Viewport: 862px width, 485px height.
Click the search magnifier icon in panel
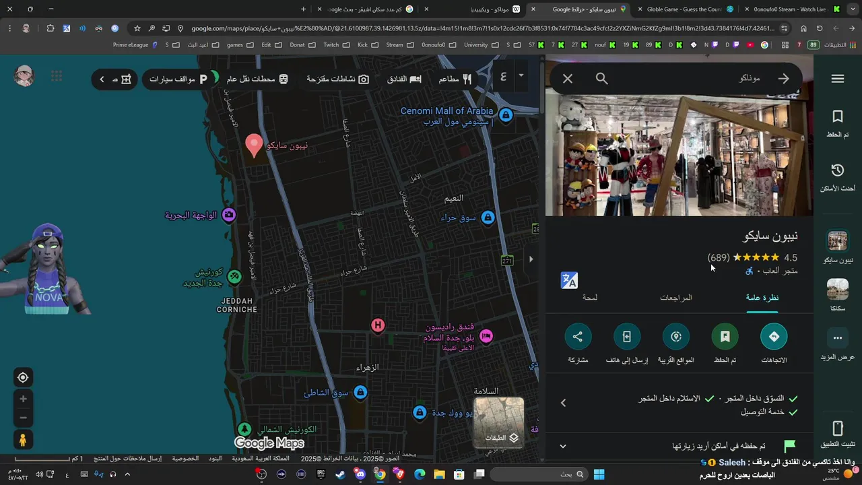pos(602,79)
